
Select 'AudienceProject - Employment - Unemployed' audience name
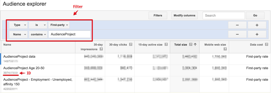(38, 82)
